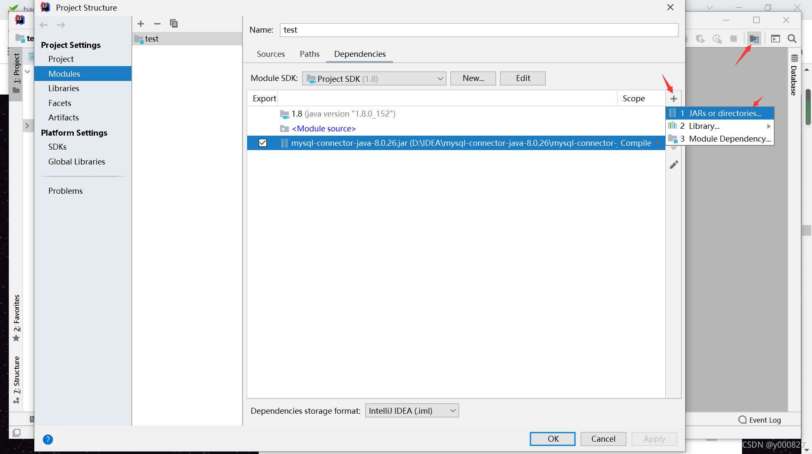
Task: Select the mysql-connector-java-8.0.26.jar row
Action: point(456,143)
